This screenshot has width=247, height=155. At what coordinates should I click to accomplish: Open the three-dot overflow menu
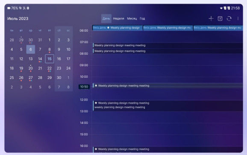(238, 18)
